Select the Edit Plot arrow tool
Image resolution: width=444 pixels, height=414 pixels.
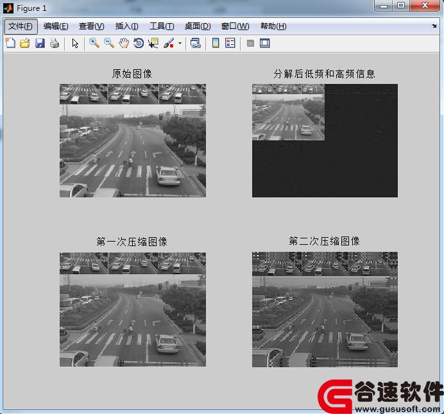tap(75, 44)
